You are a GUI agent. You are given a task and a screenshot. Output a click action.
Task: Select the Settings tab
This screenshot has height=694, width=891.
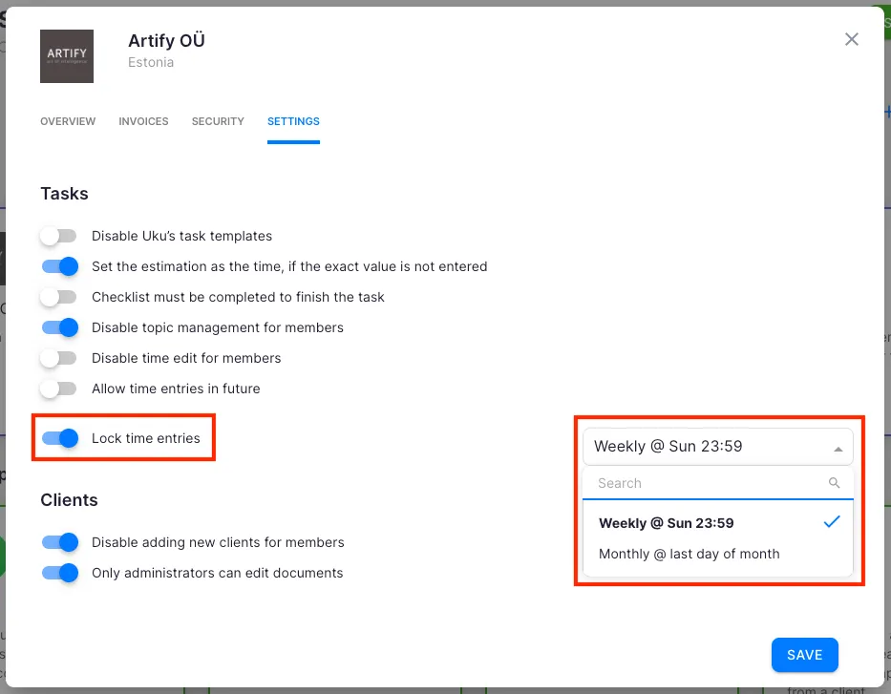pos(293,122)
